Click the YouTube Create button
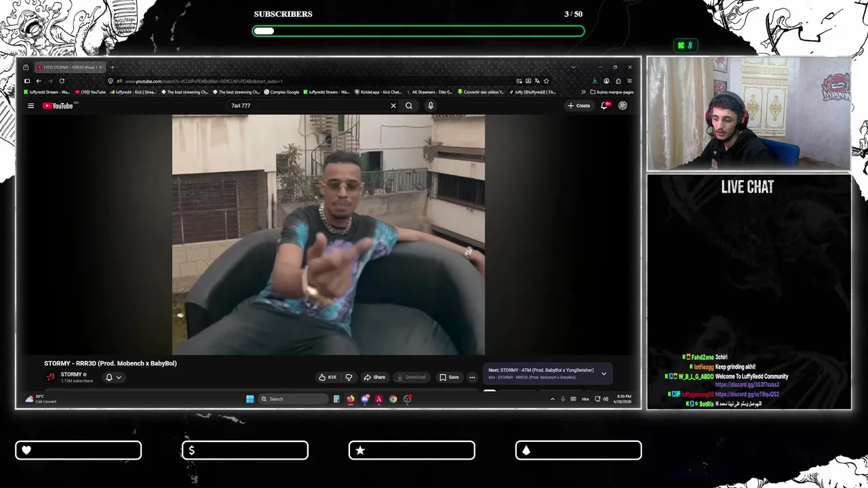Image resolution: width=868 pixels, height=488 pixels. [x=579, y=106]
